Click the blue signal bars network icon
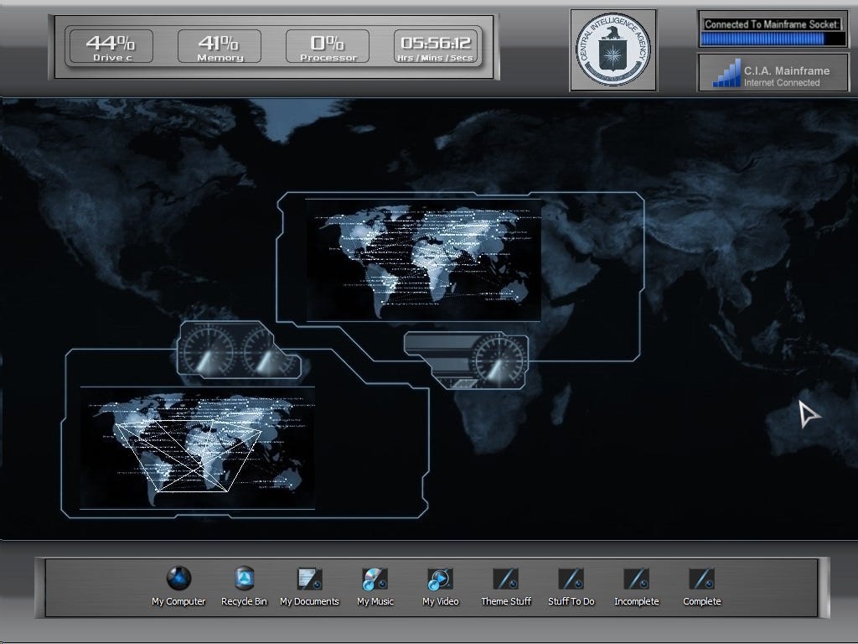Viewport: 858px width, 644px height. click(x=726, y=73)
